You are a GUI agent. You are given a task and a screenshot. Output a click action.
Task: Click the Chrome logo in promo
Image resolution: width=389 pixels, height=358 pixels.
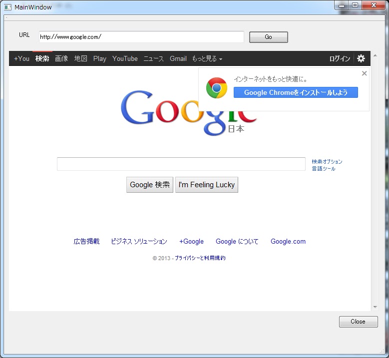coord(217,88)
